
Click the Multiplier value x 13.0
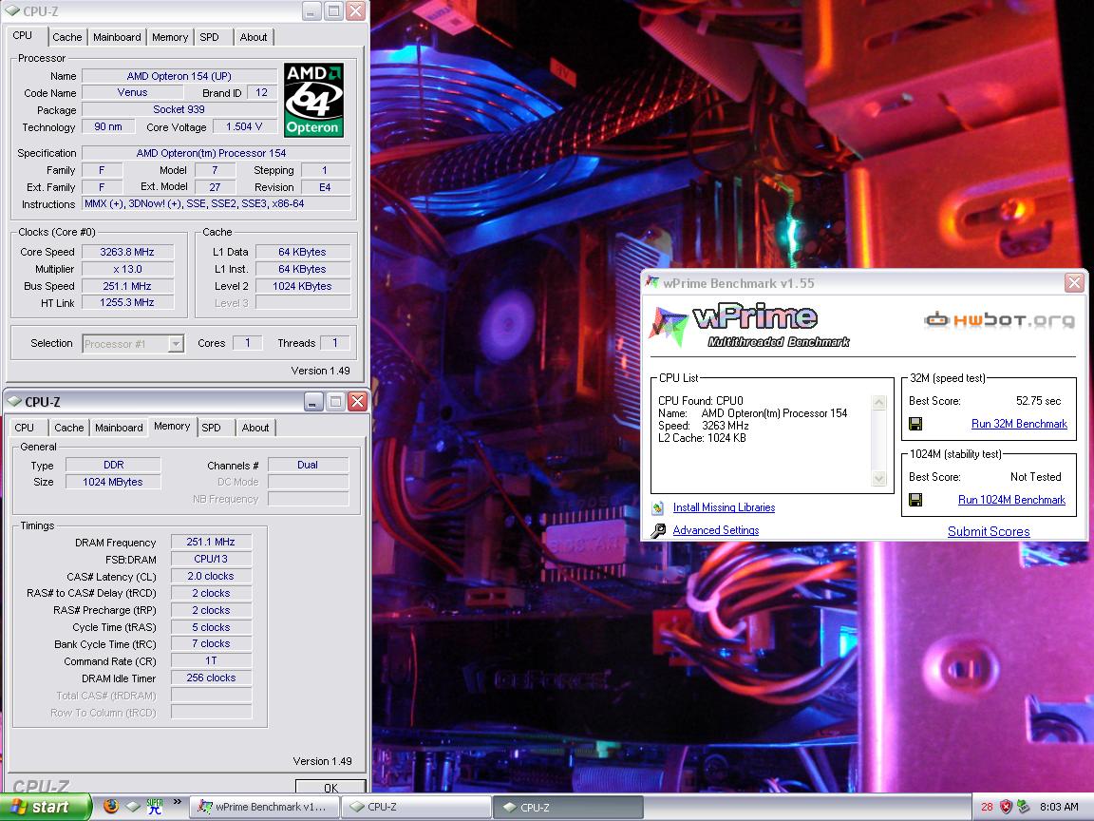click(x=127, y=269)
